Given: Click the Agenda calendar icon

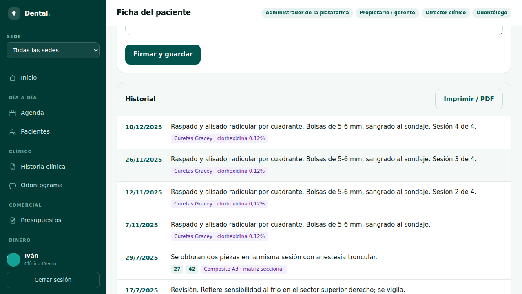Looking at the screenshot, I should 13,113.
